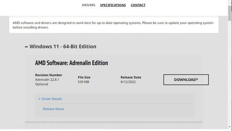
Task: Click the scrollbar down arrow
Action: click(230, 127)
